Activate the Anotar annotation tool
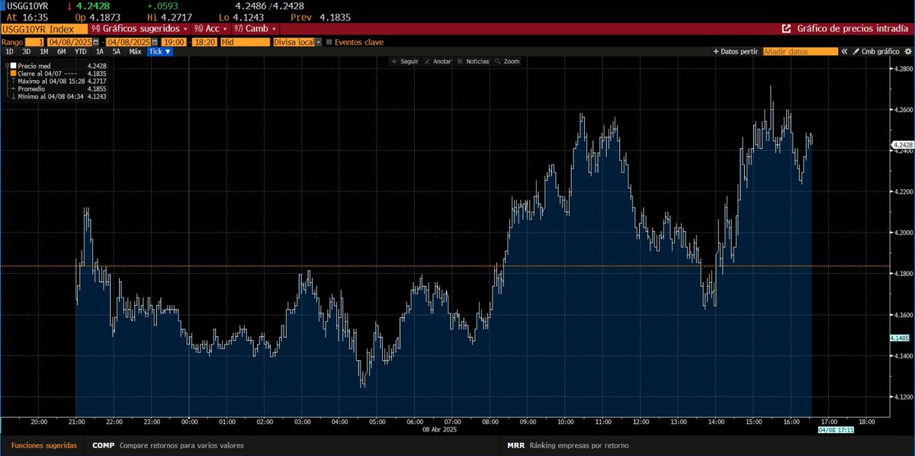This screenshot has width=915, height=456. (x=438, y=61)
